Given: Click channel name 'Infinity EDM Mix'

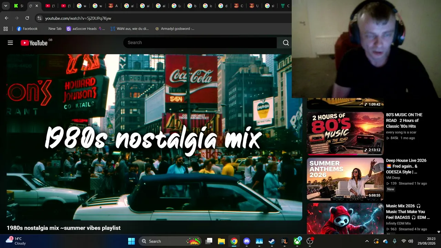Looking at the screenshot, I should click(399, 223).
